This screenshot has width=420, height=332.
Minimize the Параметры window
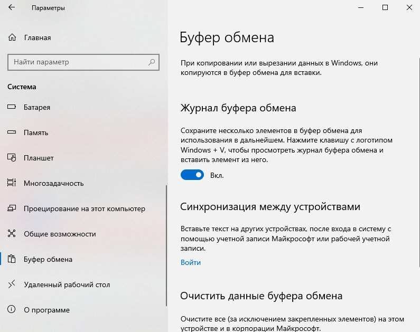(361, 7)
